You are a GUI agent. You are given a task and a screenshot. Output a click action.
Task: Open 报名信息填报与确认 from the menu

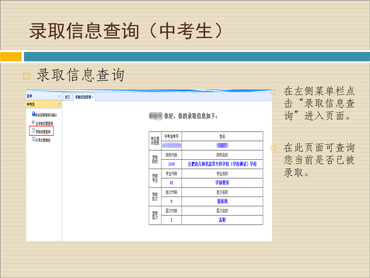[46, 115]
